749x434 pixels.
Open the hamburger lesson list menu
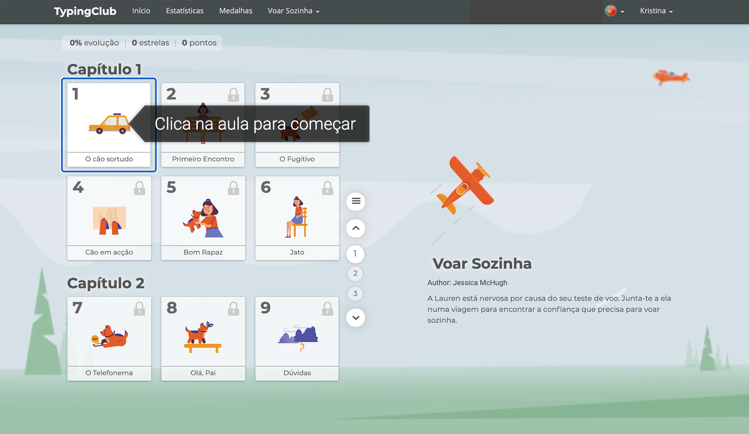coord(356,201)
